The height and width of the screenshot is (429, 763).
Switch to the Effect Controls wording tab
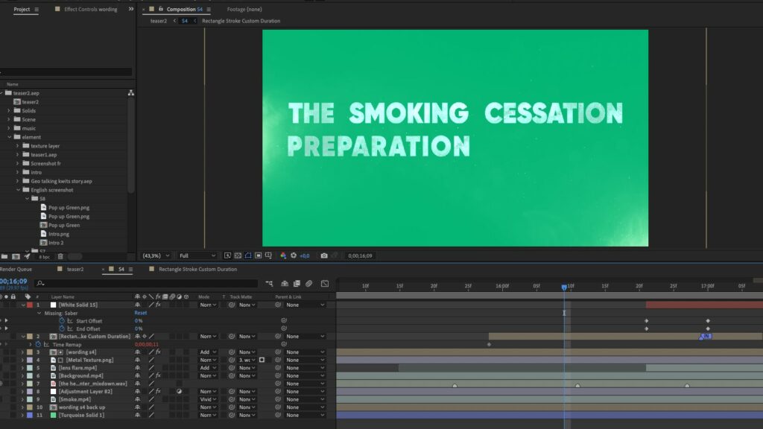coord(89,10)
